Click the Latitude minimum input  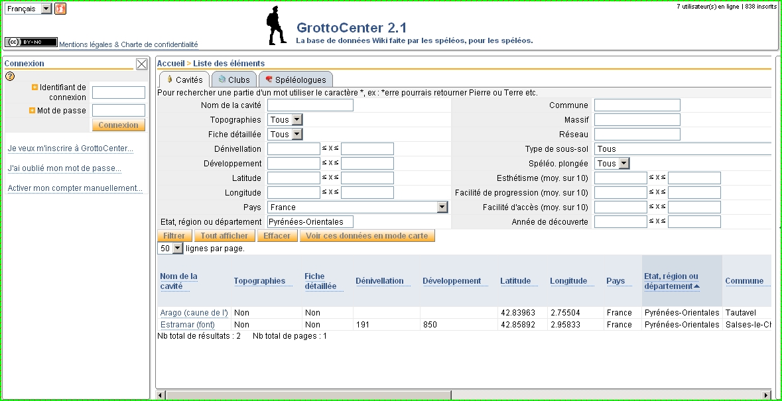pyautogui.click(x=294, y=178)
